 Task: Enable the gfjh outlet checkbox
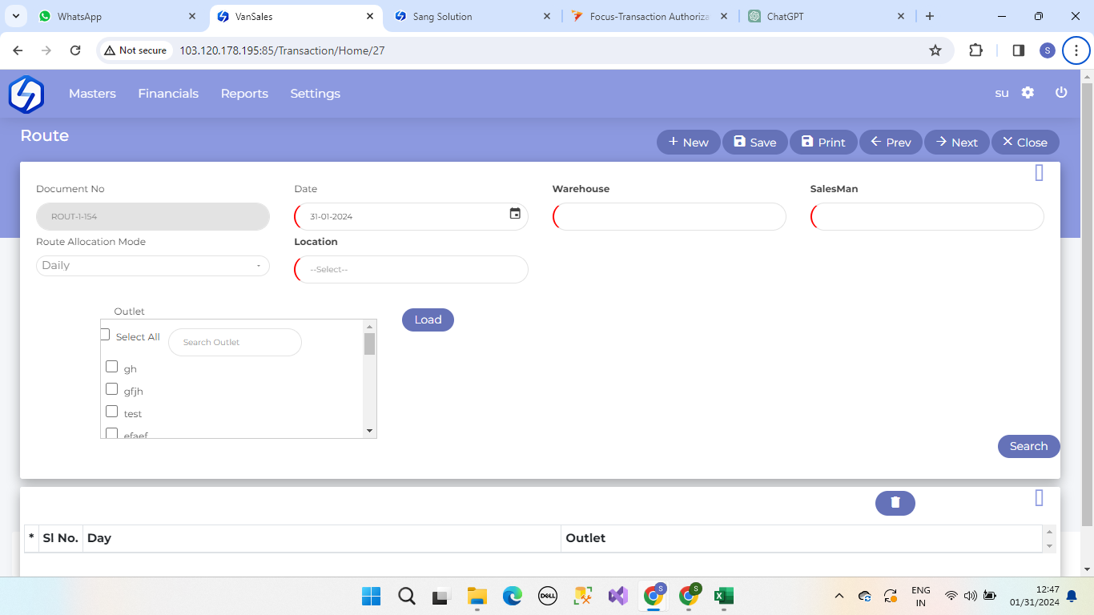pos(112,389)
